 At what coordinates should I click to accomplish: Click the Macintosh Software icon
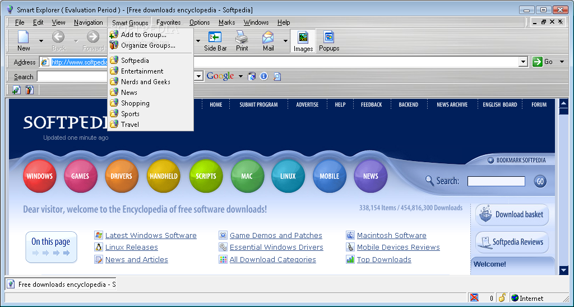tap(350, 235)
